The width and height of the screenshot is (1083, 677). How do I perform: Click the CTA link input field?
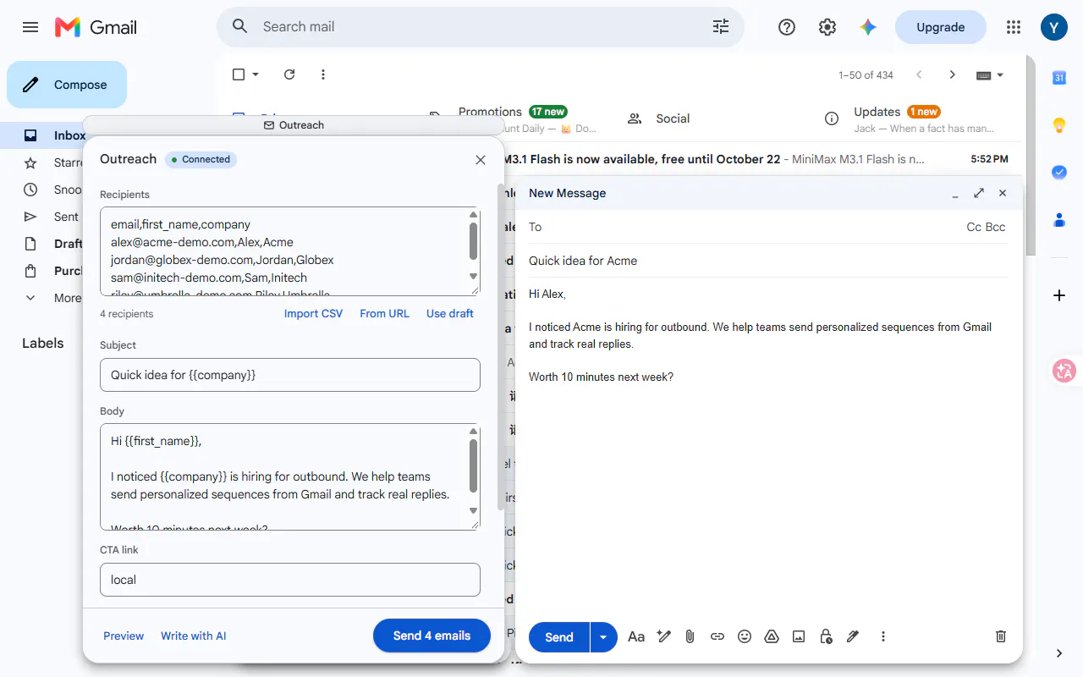click(290, 580)
